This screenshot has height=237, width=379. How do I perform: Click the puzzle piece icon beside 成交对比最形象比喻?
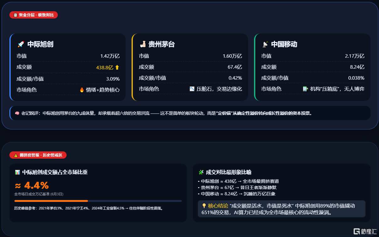[201, 172]
